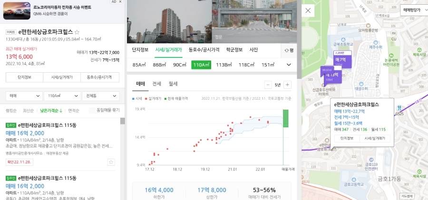
Task: Favorite e편한세상금호파크힐스 with the star icon
Action: pyautogui.click(x=77, y=32)
